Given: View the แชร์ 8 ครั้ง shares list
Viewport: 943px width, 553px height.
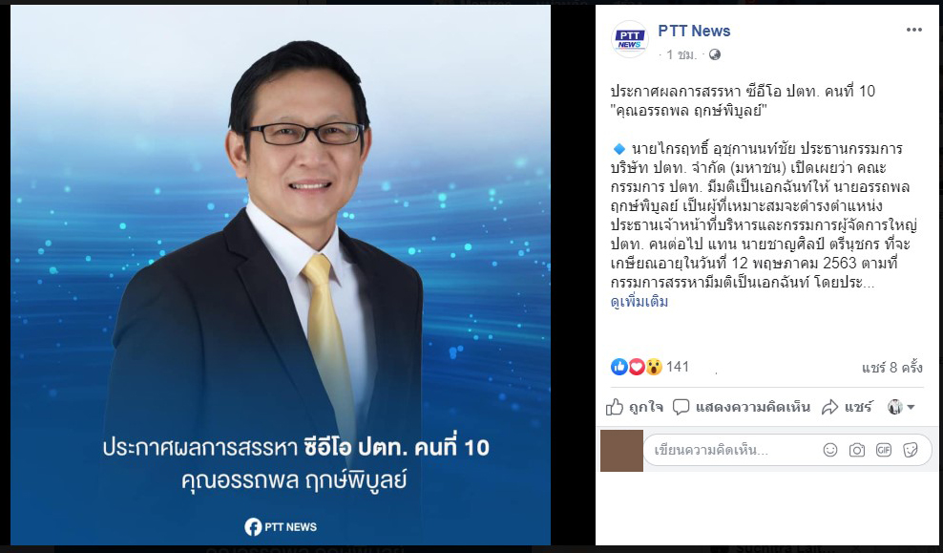Looking at the screenshot, I should pyautogui.click(x=891, y=367).
